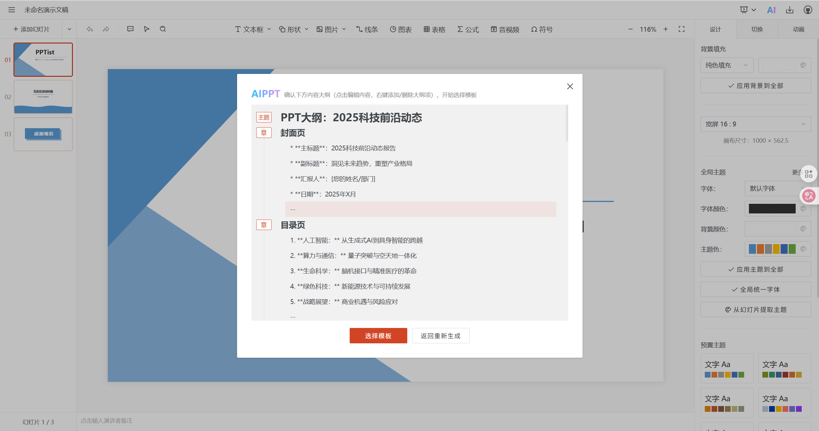This screenshot has width=819, height=431.
Task: Expand the add slide dropdown arrow
Action: click(69, 29)
